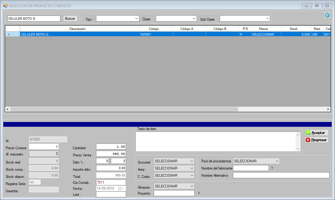Sort by the Descripción column header

pyautogui.click(x=80, y=29)
